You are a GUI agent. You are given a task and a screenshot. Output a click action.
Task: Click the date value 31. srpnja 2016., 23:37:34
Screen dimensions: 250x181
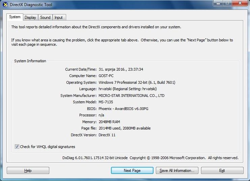[x=121, y=69]
